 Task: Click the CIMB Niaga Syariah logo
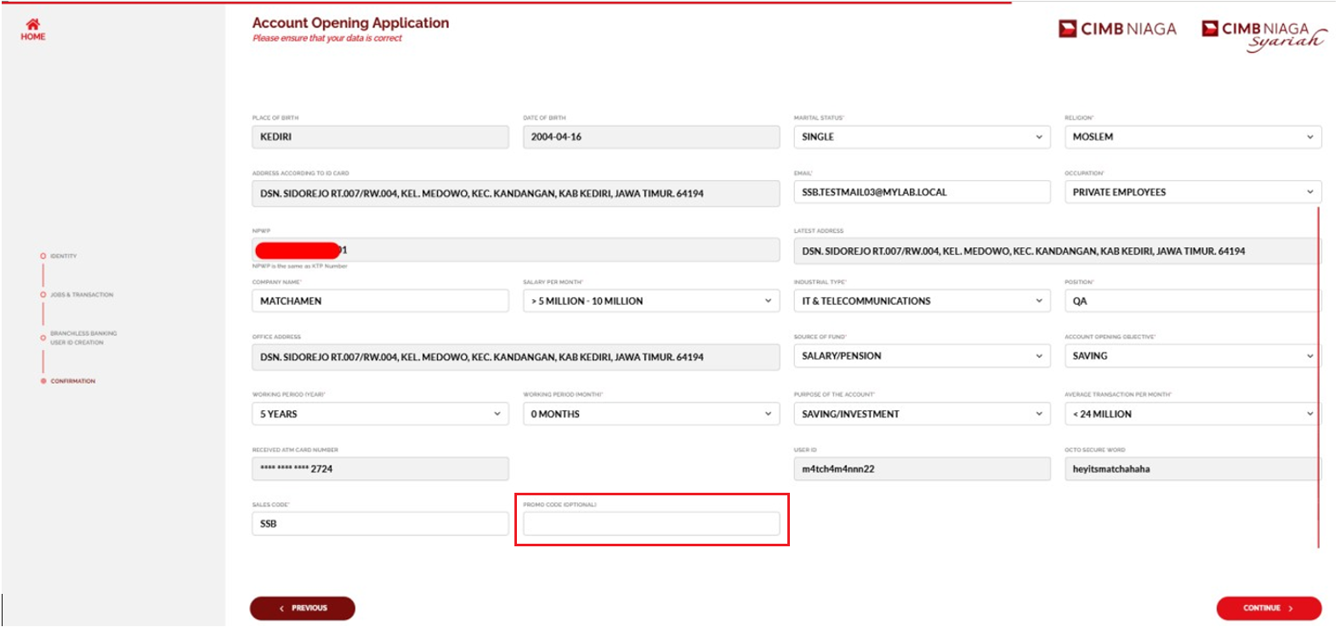(1263, 34)
